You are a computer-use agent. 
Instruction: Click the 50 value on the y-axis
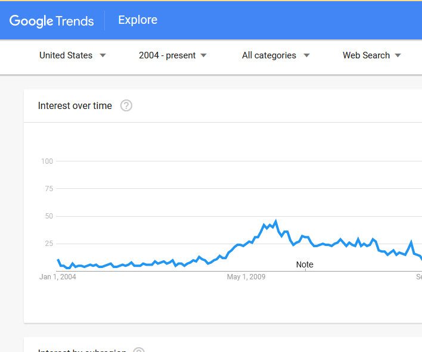coord(49,216)
